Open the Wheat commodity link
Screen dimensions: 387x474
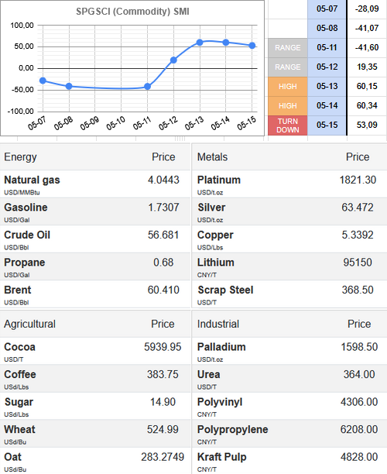click(x=19, y=429)
